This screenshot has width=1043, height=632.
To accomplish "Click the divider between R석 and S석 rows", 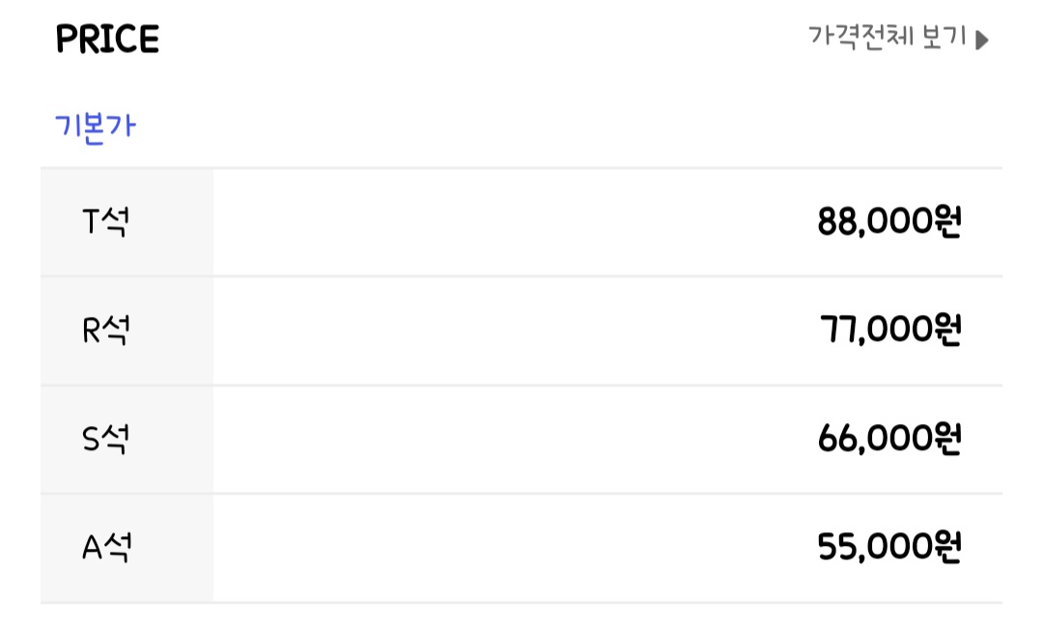I will pos(521,386).
